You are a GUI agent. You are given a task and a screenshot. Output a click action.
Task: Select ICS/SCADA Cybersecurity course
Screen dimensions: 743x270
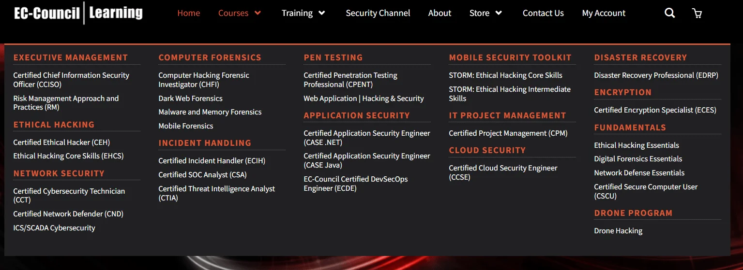(54, 227)
